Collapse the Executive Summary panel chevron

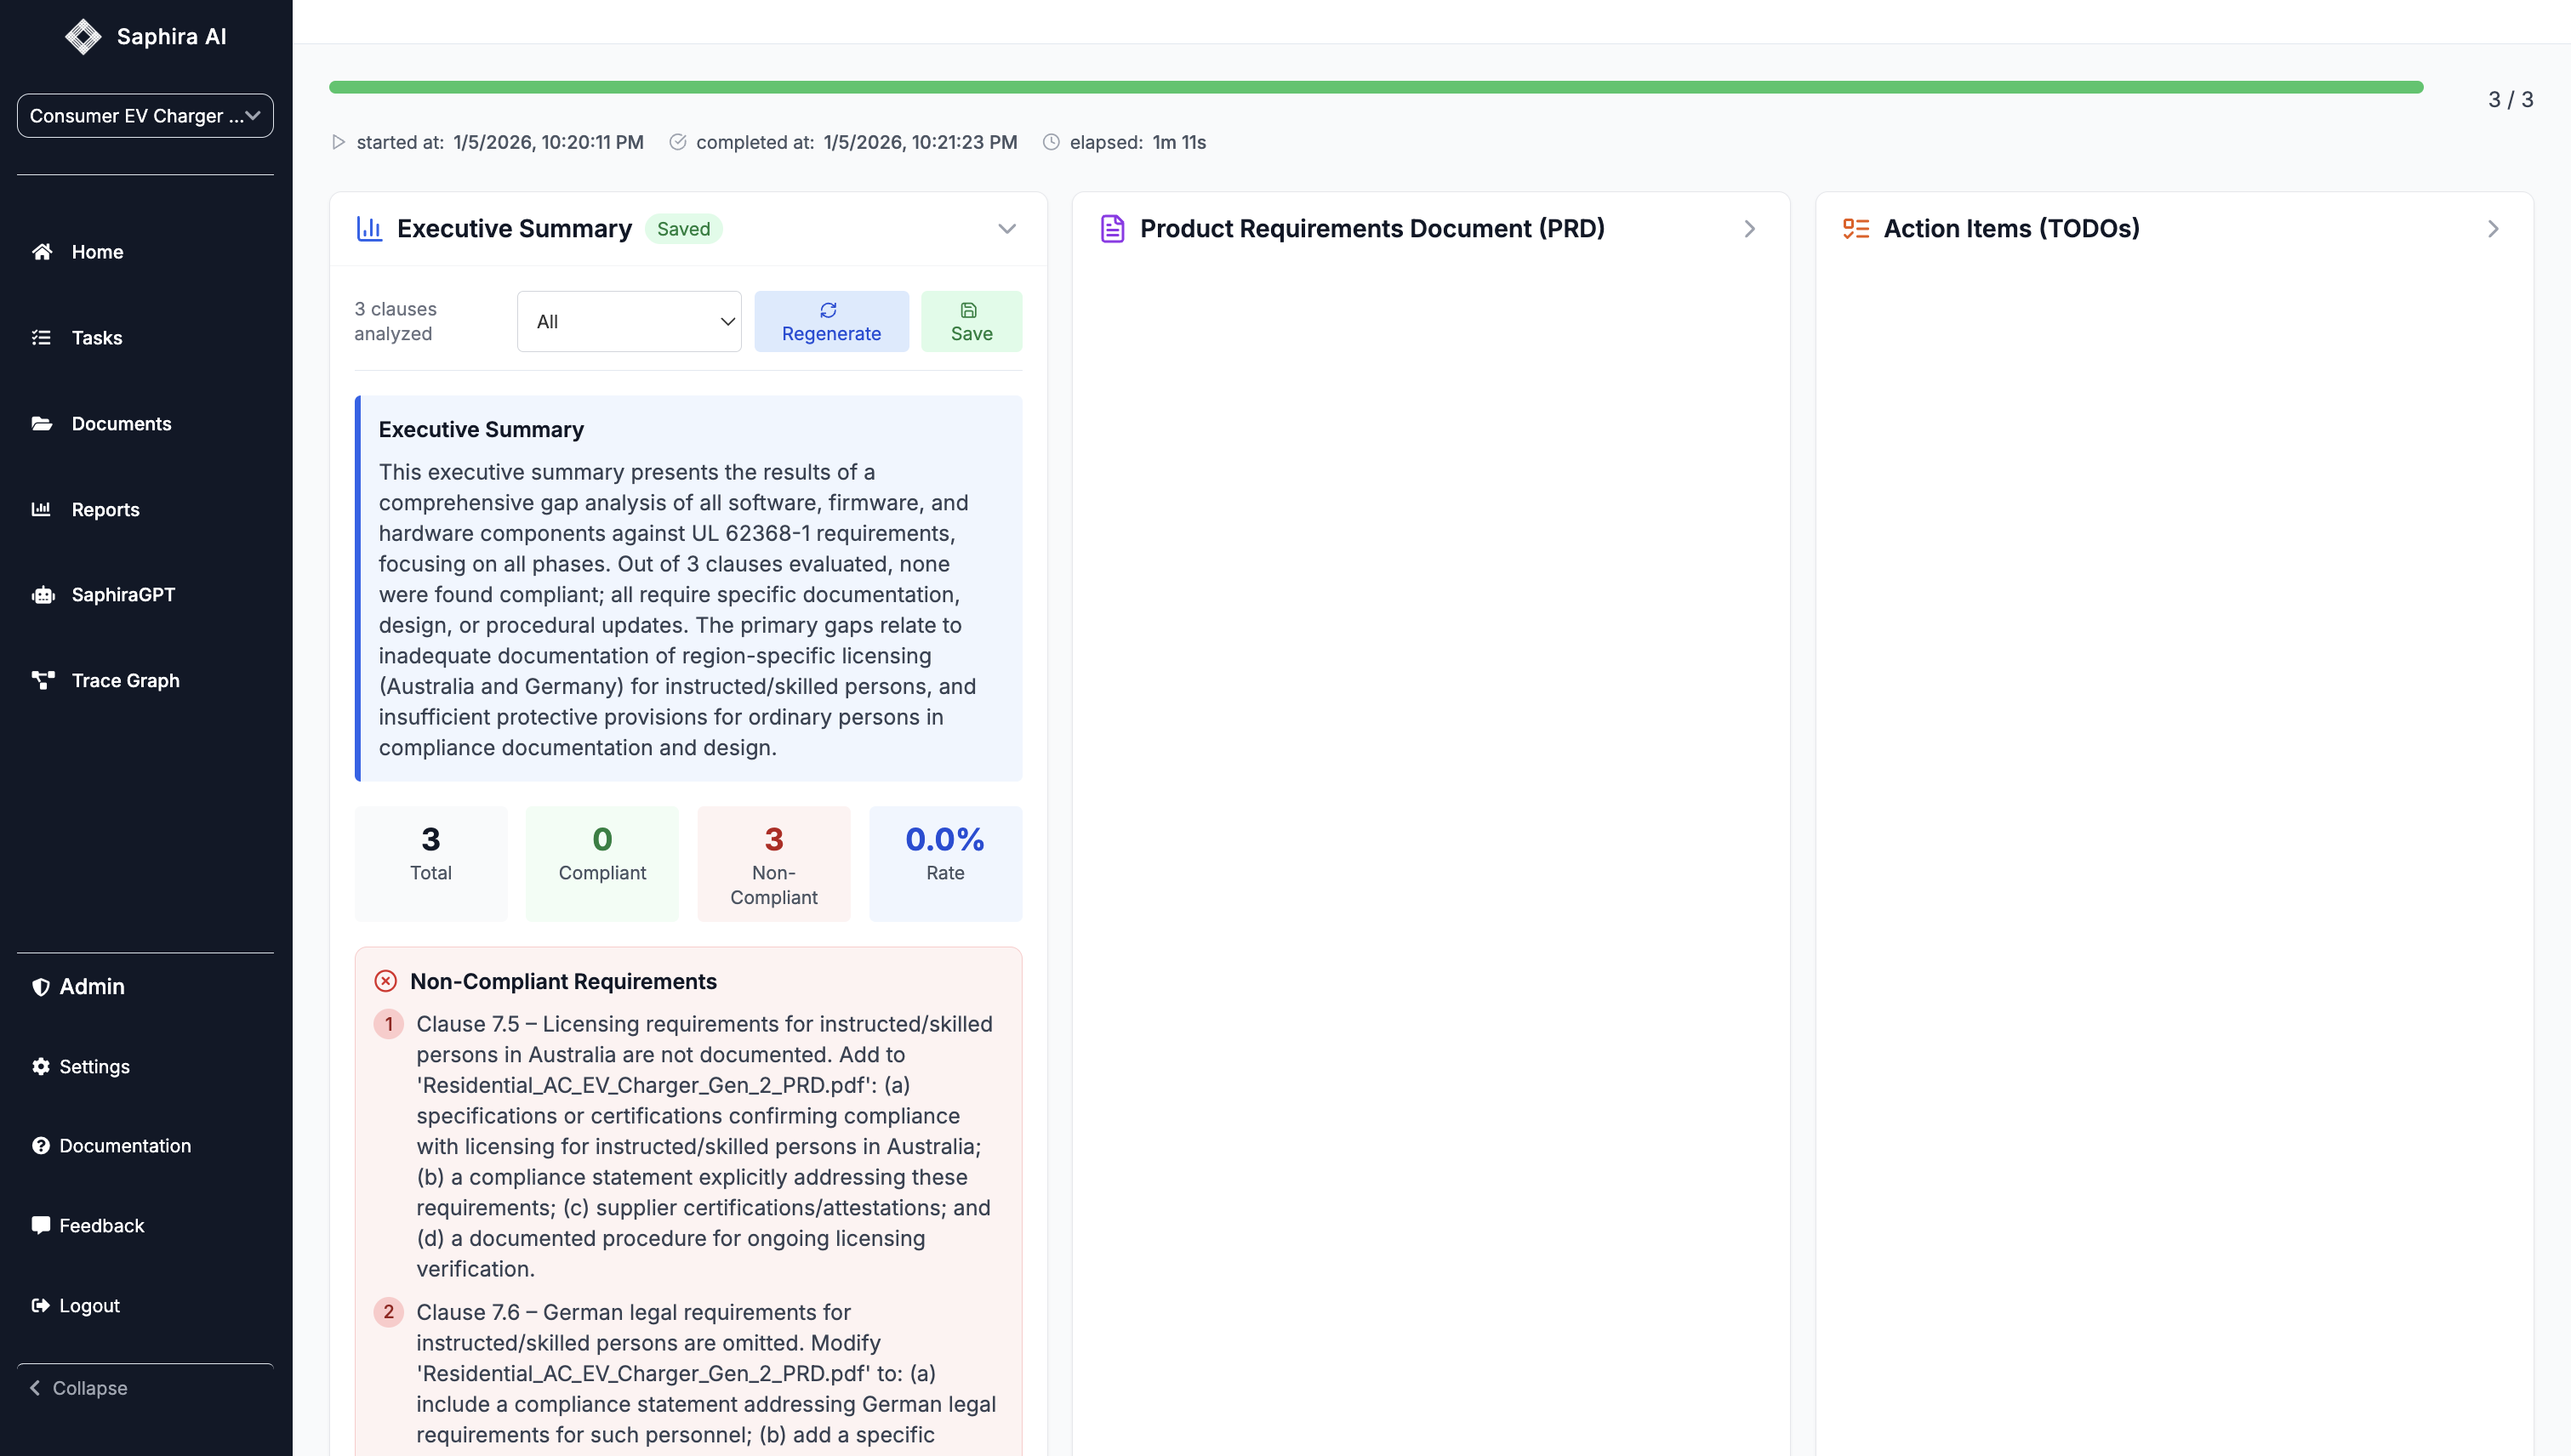[1006, 228]
